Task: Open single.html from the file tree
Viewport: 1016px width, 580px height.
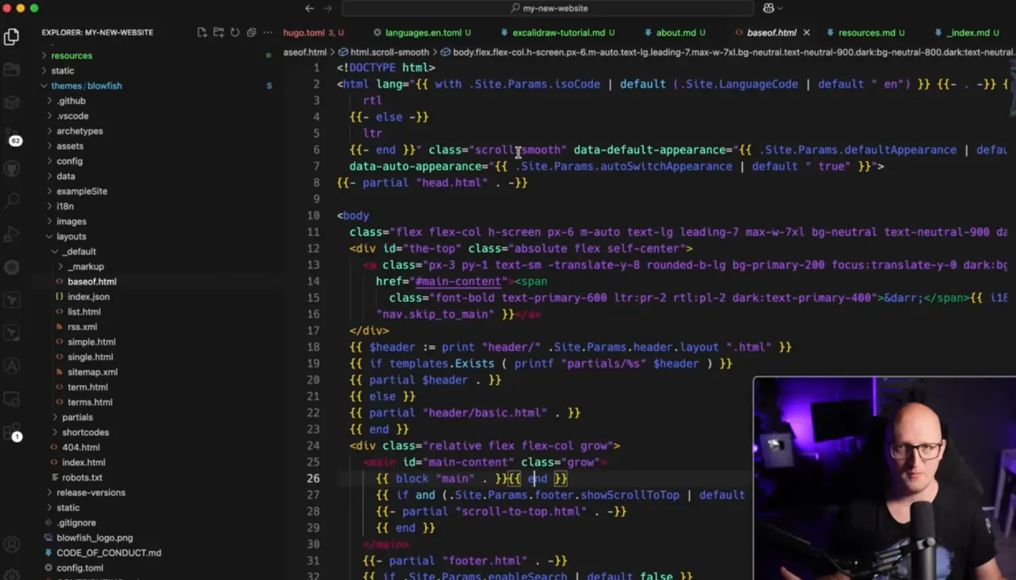Action: [90, 357]
